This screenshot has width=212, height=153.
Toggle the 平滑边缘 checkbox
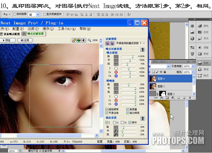(107, 113)
